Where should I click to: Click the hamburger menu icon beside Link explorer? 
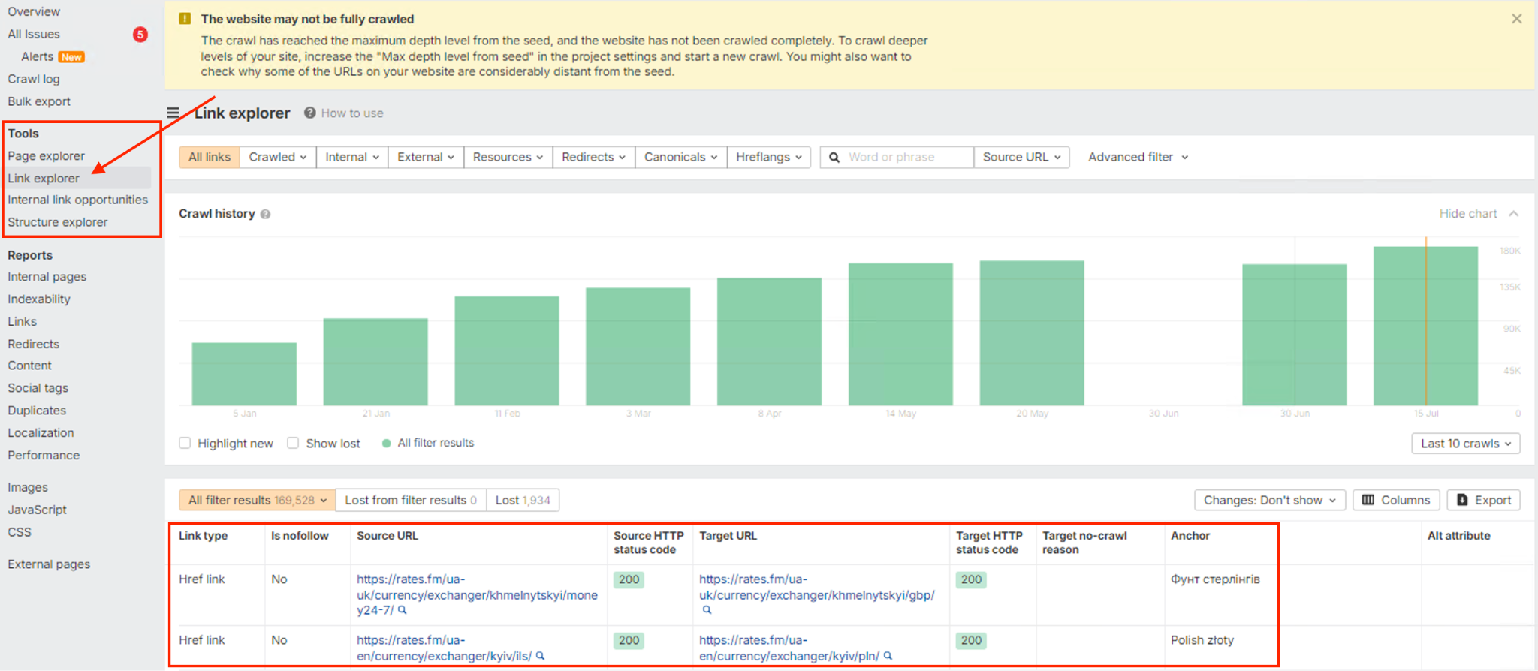(173, 113)
